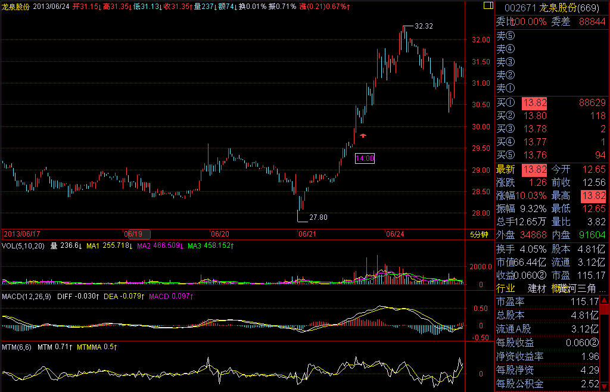Screen dimensions: 610x392
Task: Click stock title 002671 龙泉股份
Action: click(552, 7)
